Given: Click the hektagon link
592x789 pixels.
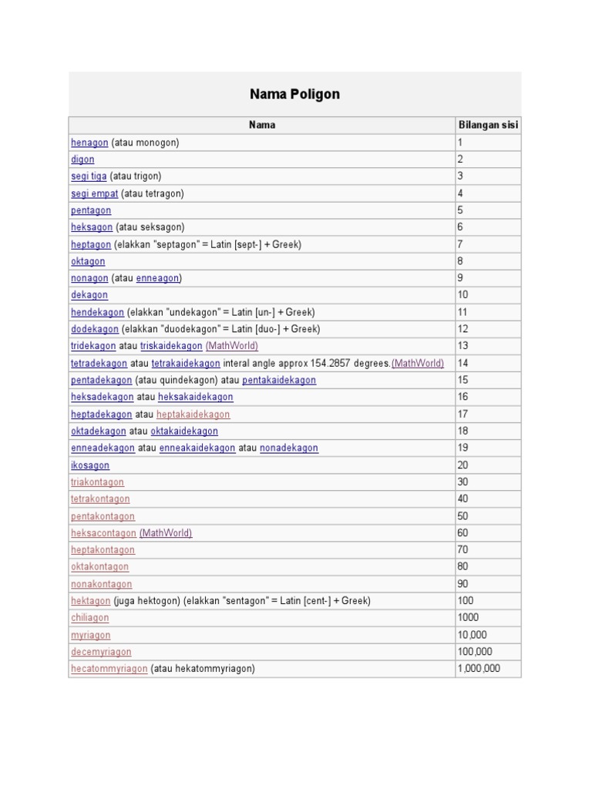Looking at the screenshot, I should point(91,601).
